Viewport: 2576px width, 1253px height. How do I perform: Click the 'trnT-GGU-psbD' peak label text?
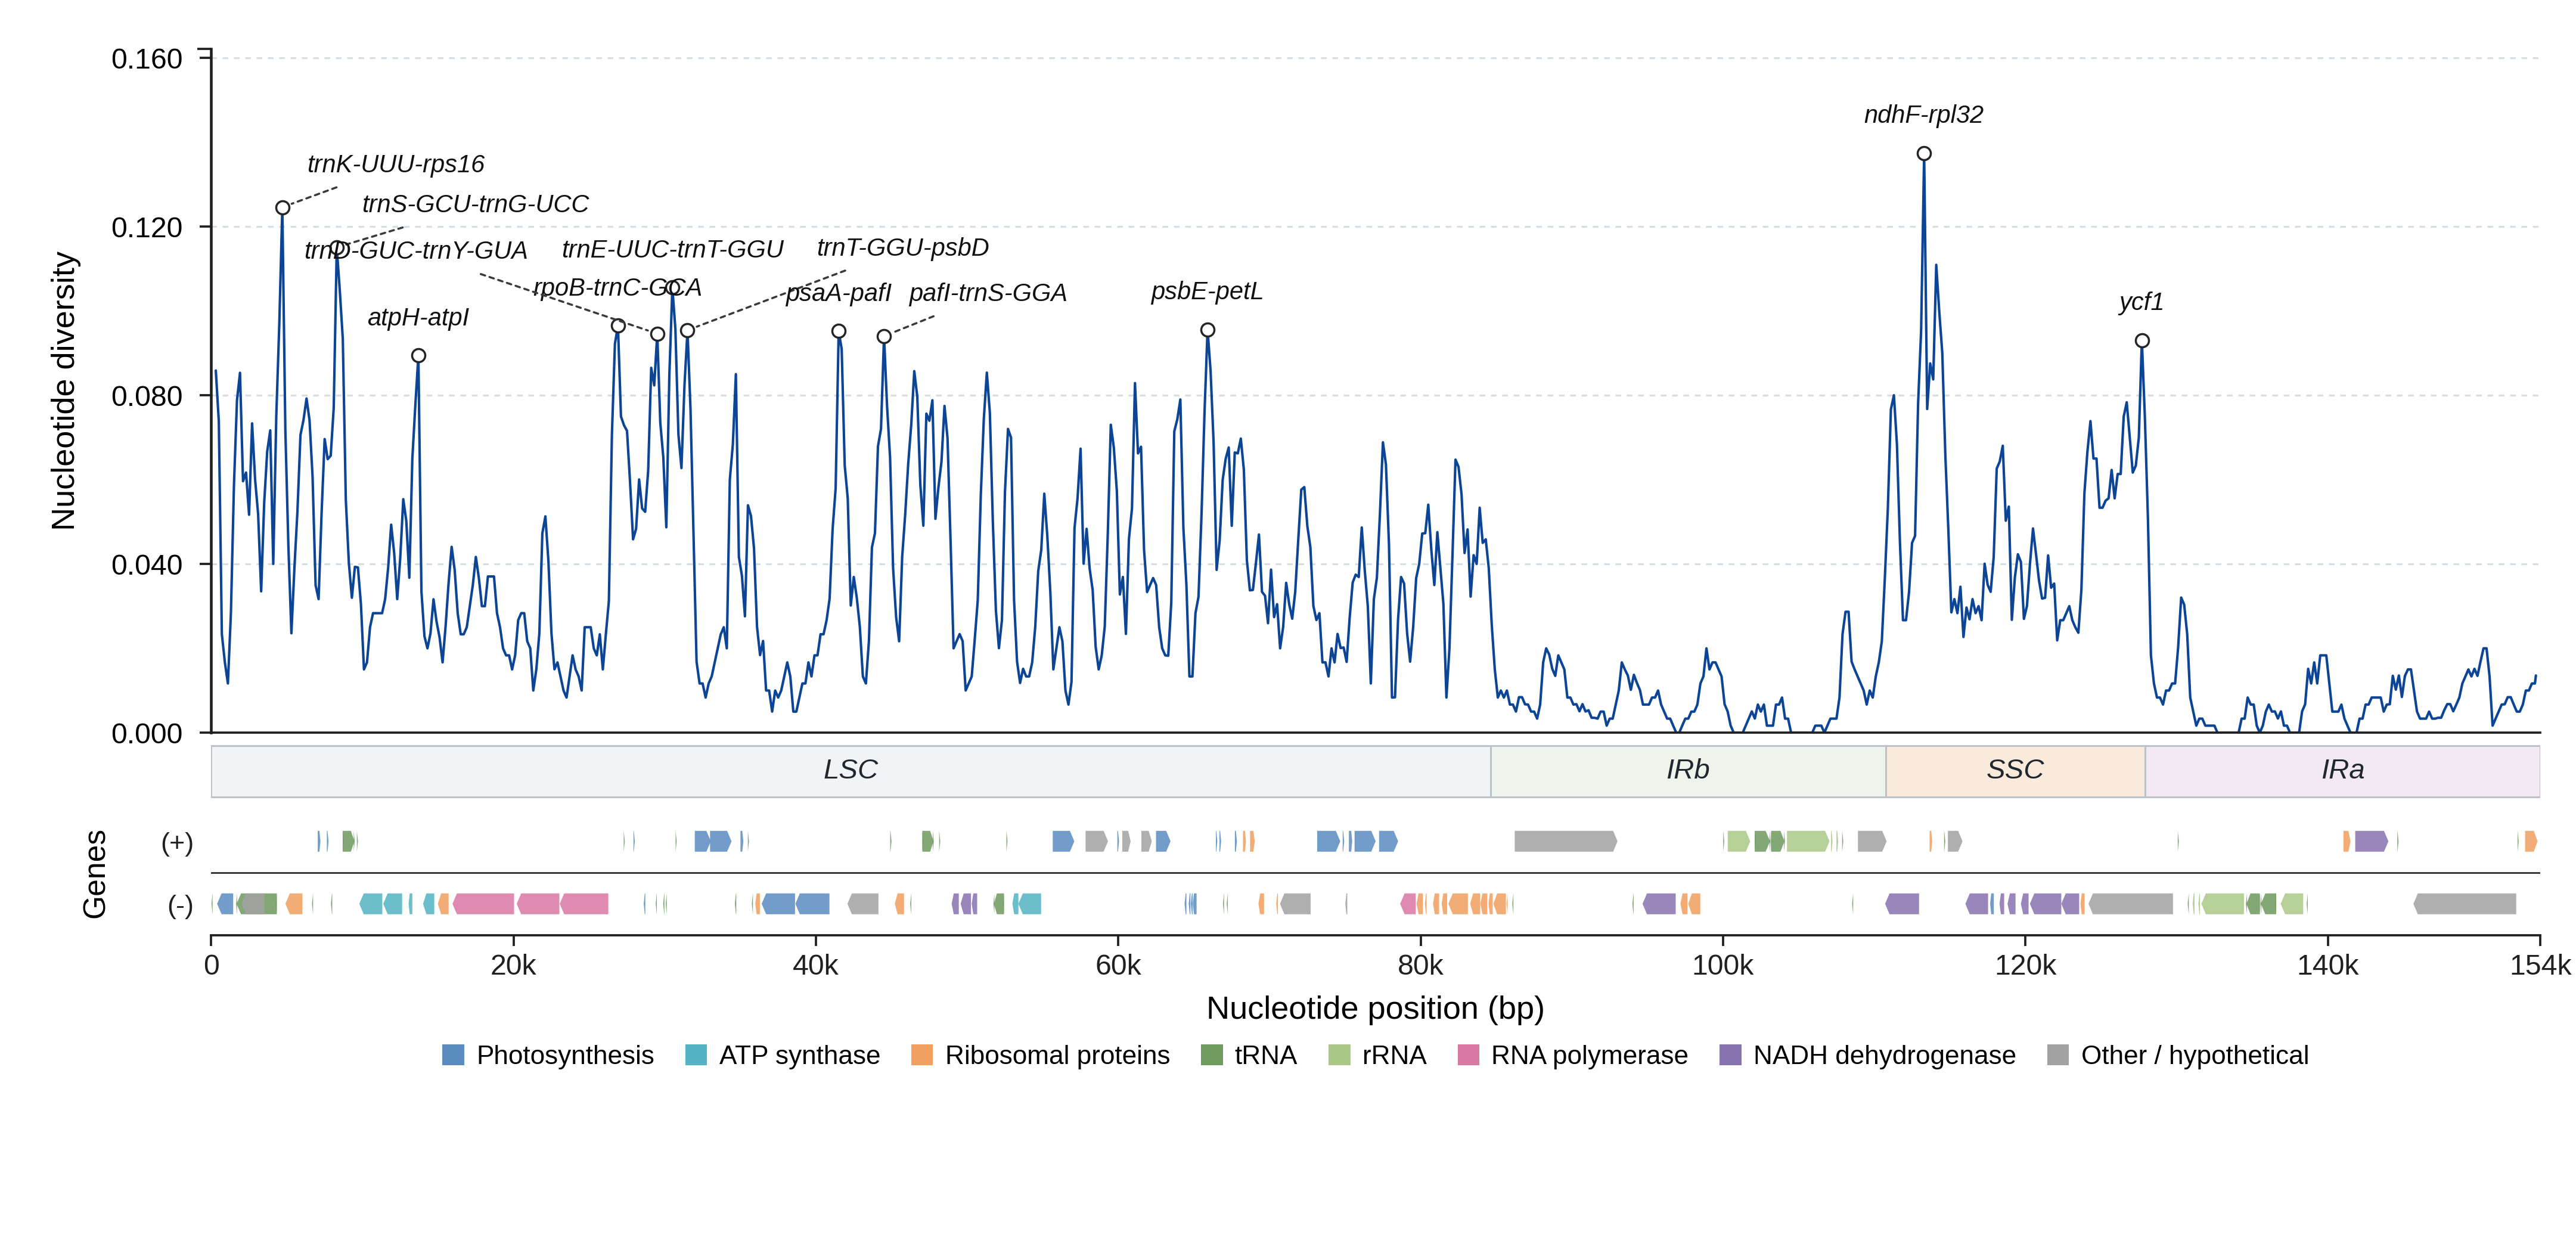pos(903,247)
